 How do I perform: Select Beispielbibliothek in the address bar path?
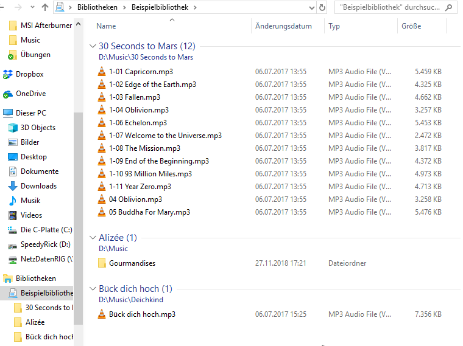160,7
